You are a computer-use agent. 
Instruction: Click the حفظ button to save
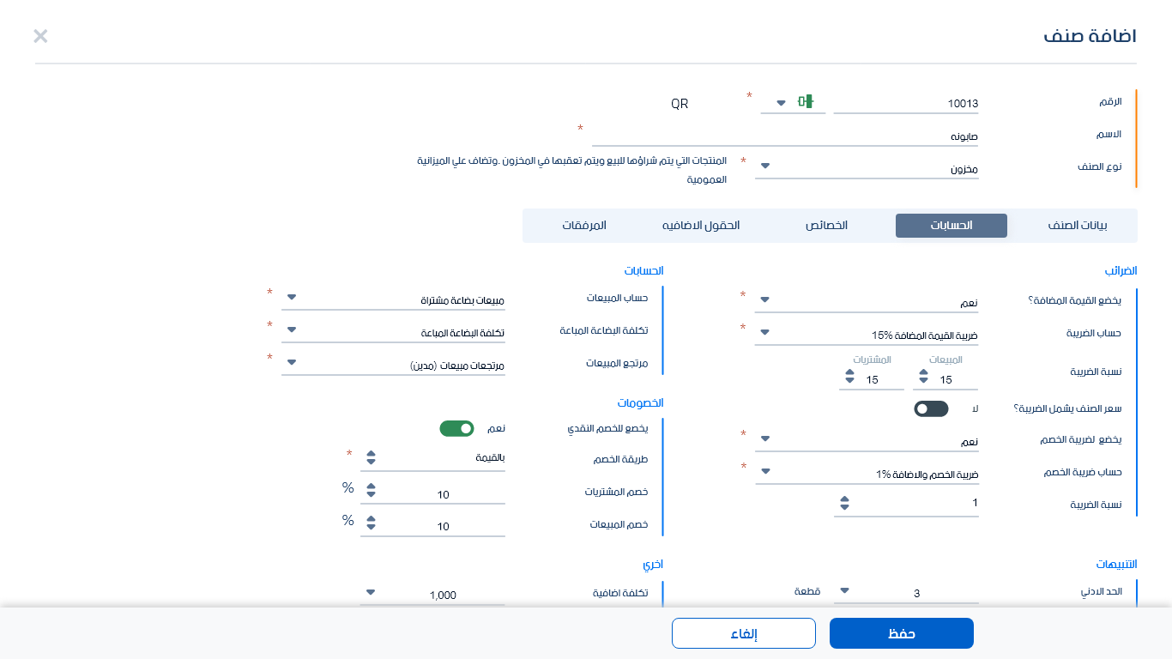[x=901, y=632]
